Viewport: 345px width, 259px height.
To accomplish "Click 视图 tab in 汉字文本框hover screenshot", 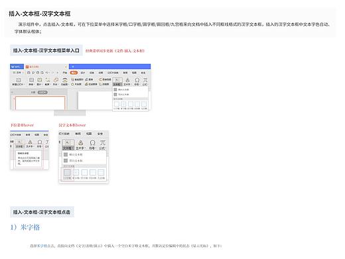I will 89,133.
